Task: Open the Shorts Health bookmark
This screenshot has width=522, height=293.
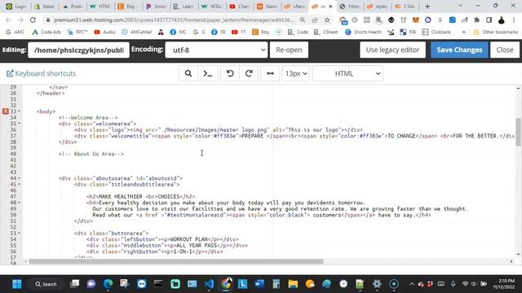Action: pos(363,32)
